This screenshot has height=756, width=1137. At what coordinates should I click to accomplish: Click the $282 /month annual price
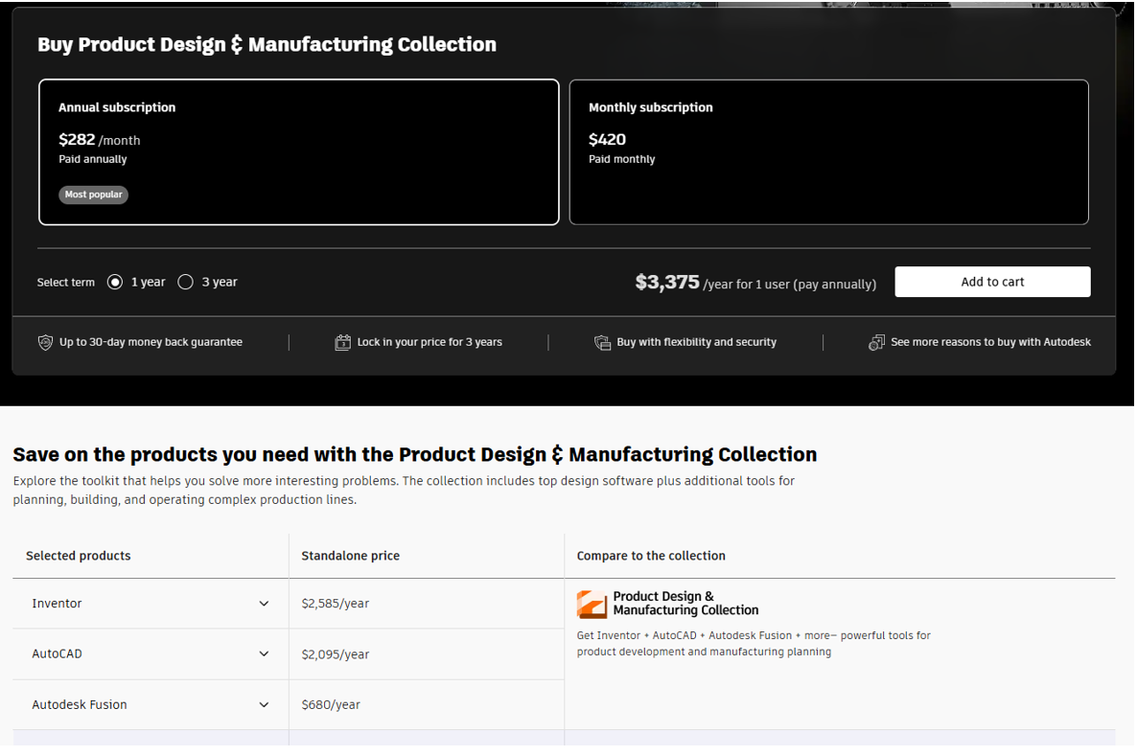(x=100, y=140)
